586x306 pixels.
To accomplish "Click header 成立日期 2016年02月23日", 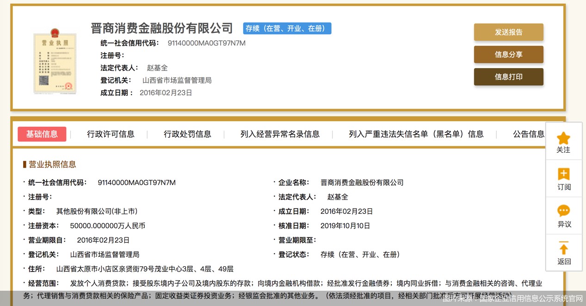I will click(x=166, y=93).
